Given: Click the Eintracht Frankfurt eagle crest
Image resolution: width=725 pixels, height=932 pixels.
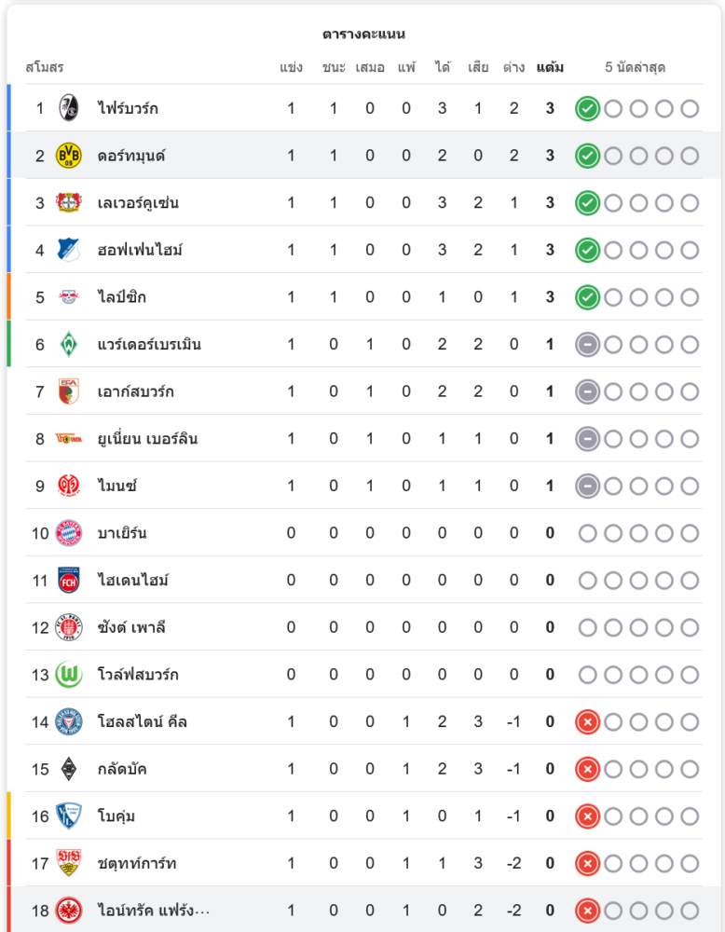Looking at the screenshot, I should click(x=69, y=910).
